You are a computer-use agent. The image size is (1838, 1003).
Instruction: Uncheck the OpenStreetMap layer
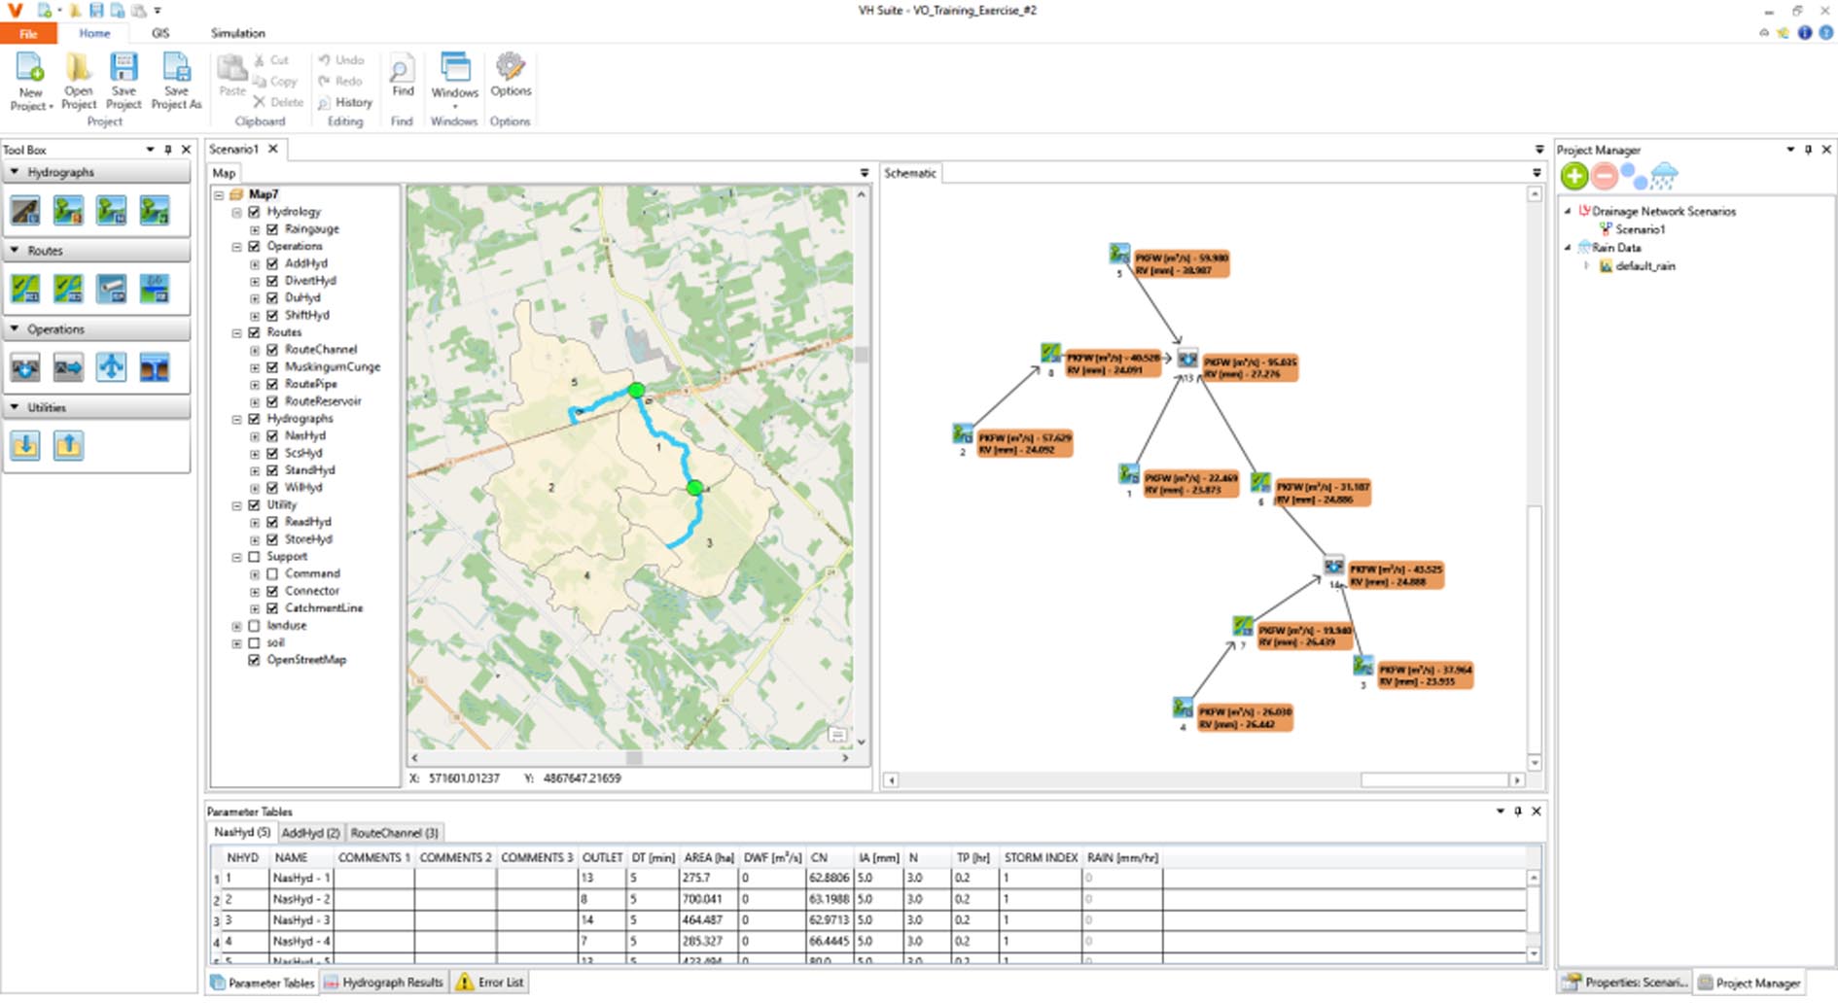tap(255, 660)
